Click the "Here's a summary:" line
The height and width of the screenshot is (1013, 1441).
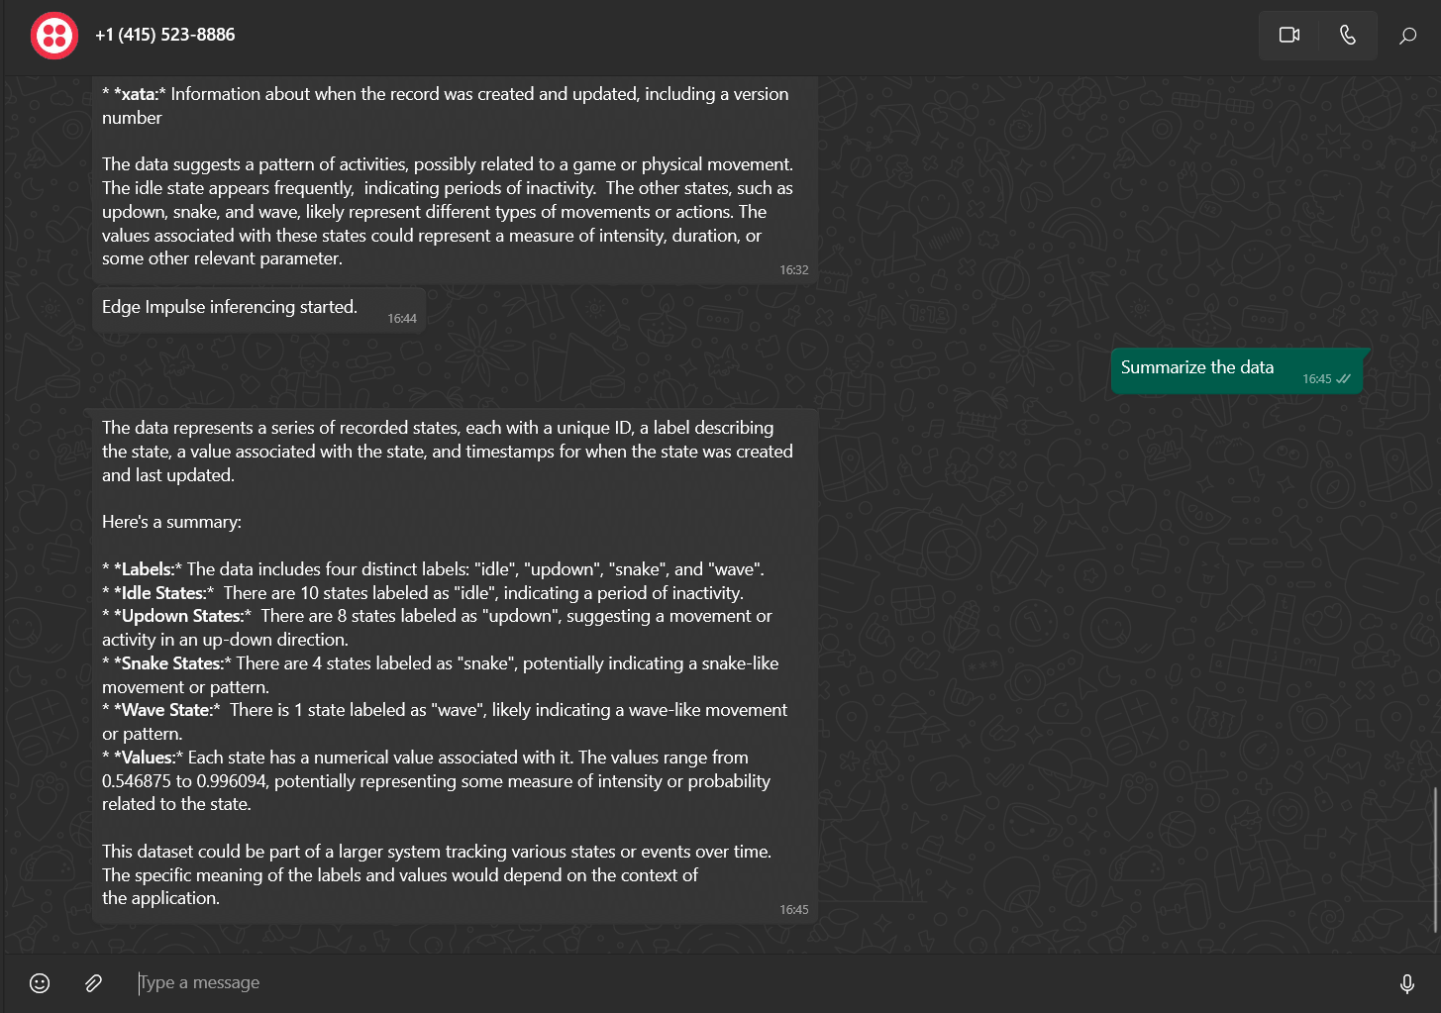172,522
